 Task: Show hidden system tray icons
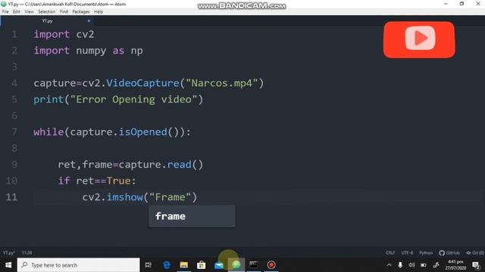point(389,265)
